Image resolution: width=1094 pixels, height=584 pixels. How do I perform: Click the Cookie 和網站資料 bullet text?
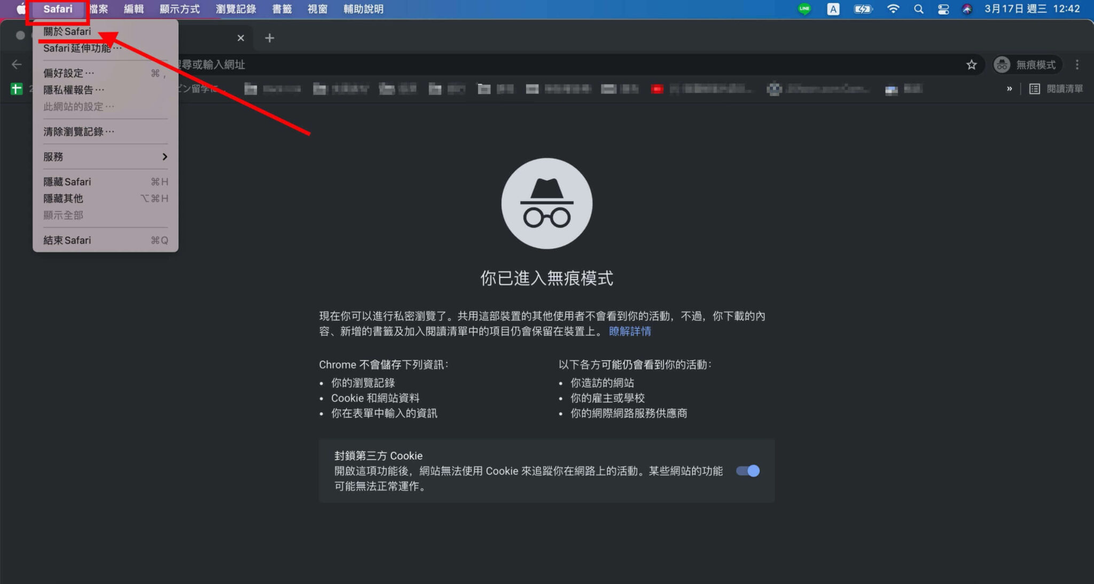(375, 398)
